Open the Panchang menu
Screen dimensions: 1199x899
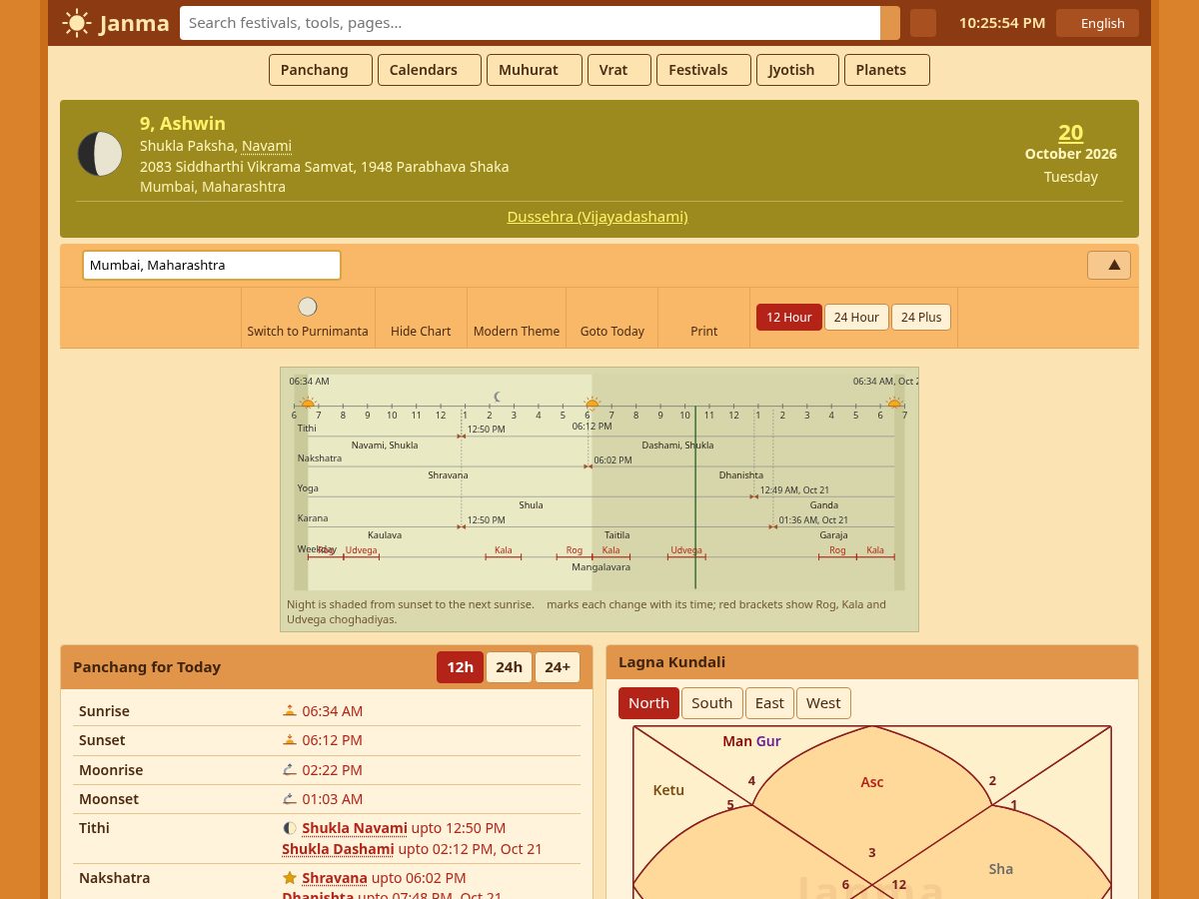321,70
